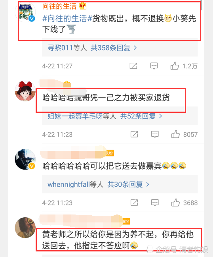Screen dimensions: 213x257
Task: View replier 寻黎011 profile
Action: [60, 48]
